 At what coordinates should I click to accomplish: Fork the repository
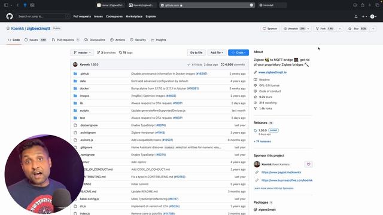coord(325,29)
